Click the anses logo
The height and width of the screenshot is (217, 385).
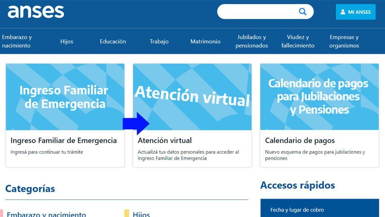coord(36,12)
